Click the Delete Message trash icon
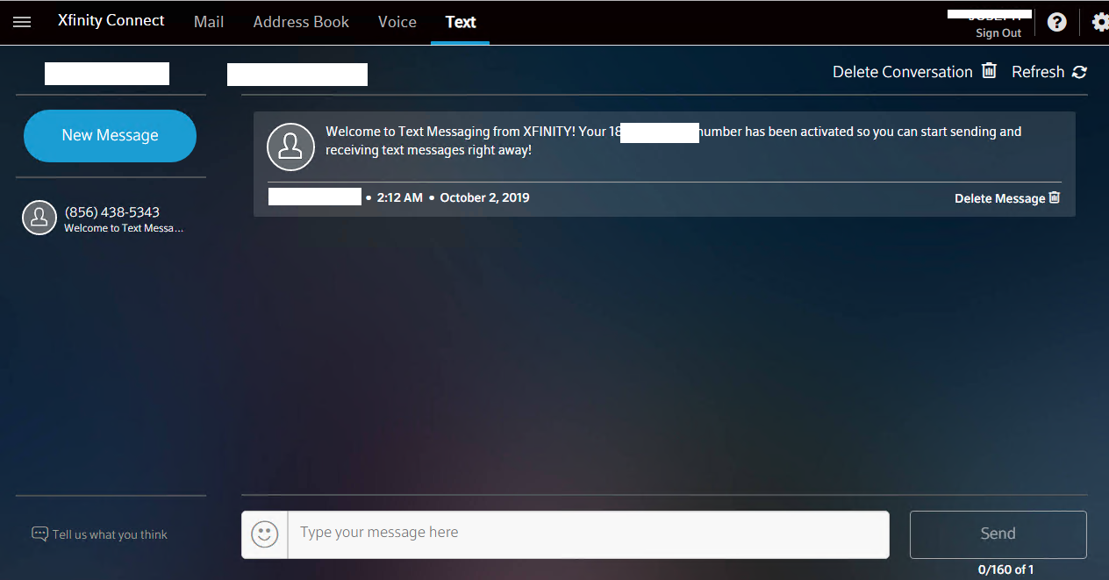This screenshot has height=580, width=1109. 1055,197
